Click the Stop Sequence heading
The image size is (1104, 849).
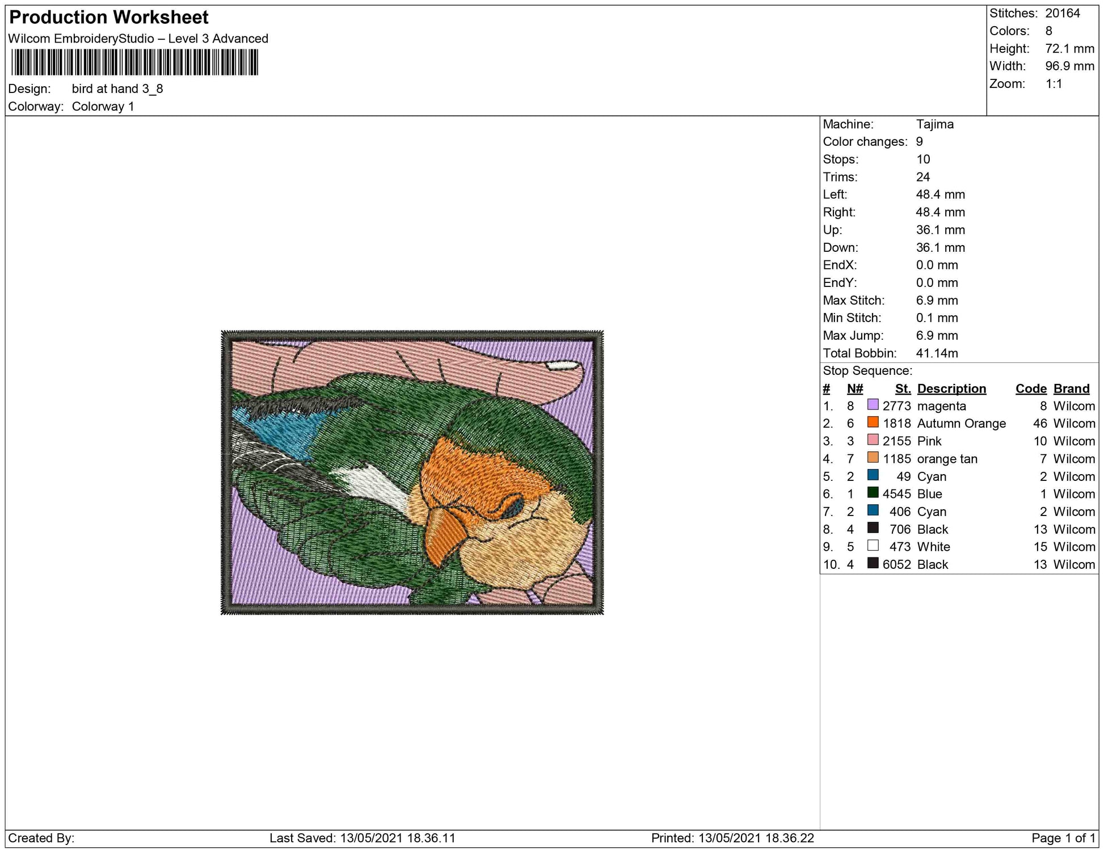click(x=867, y=371)
